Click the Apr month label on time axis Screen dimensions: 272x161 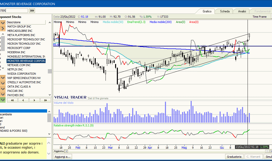click(150, 148)
